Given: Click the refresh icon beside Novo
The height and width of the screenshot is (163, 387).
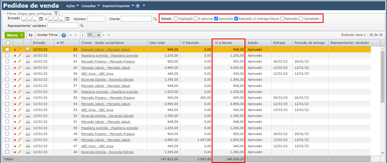Looking at the screenshot, I should tap(31, 35).
